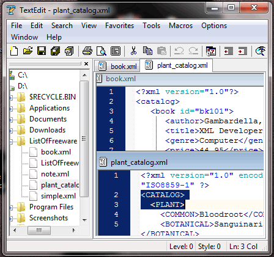Select the ListOfFreew file in tree
This screenshot has height=257, width=274.
tap(60, 163)
